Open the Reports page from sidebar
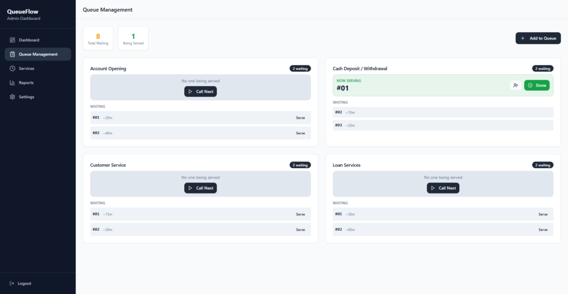The width and height of the screenshot is (568, 294). pyautogui.click(x=26, y=83)
